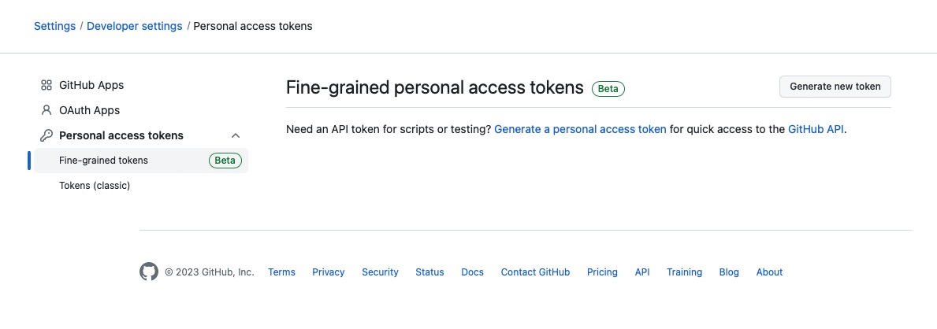Open the Terms footer link
Screen dimensions: 937x329
[x=281, y=272]
